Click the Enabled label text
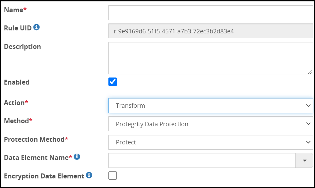 coord(17,82)
